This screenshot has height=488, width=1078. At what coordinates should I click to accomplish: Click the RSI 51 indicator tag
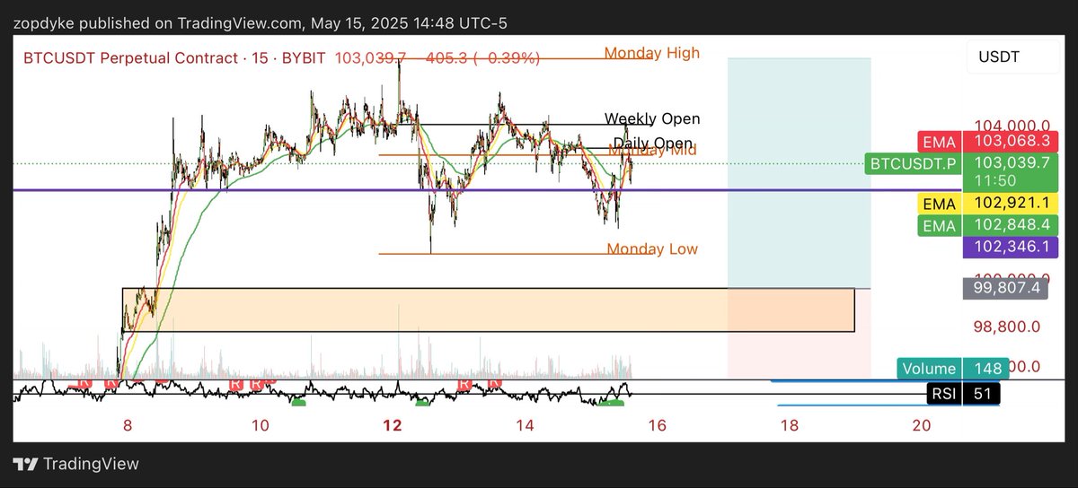pyautogui.click(x=963, y=393)
